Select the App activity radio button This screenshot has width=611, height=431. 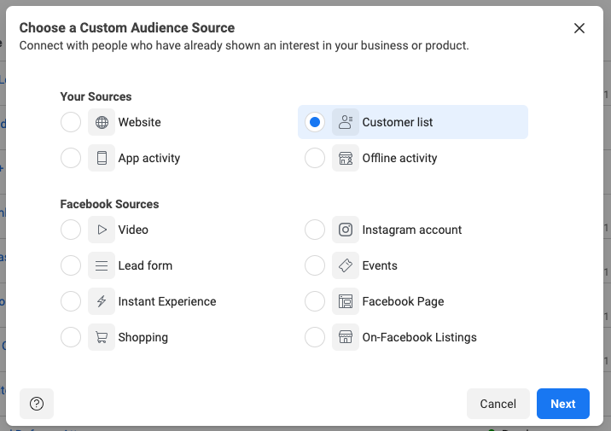71,158
